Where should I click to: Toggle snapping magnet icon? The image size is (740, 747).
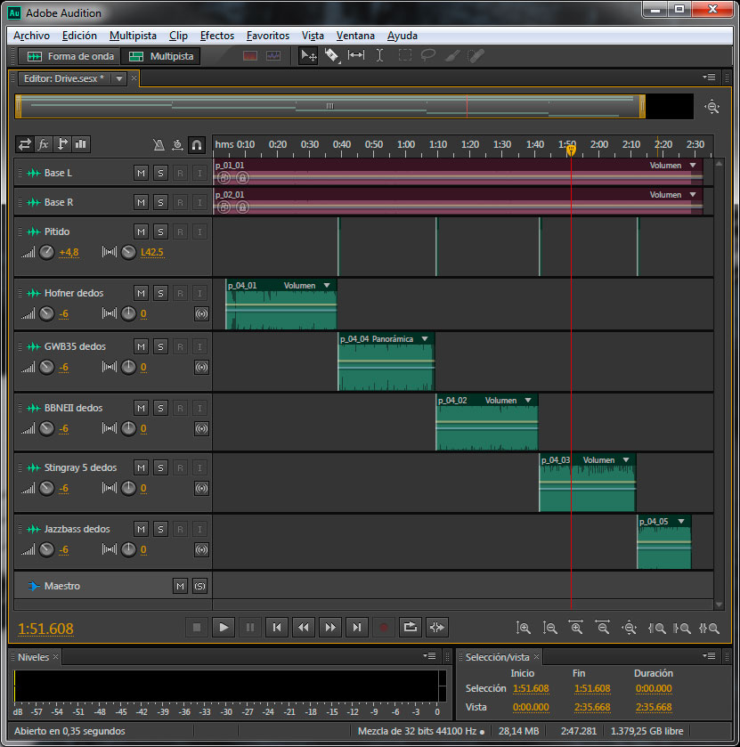tap(196, 144)
